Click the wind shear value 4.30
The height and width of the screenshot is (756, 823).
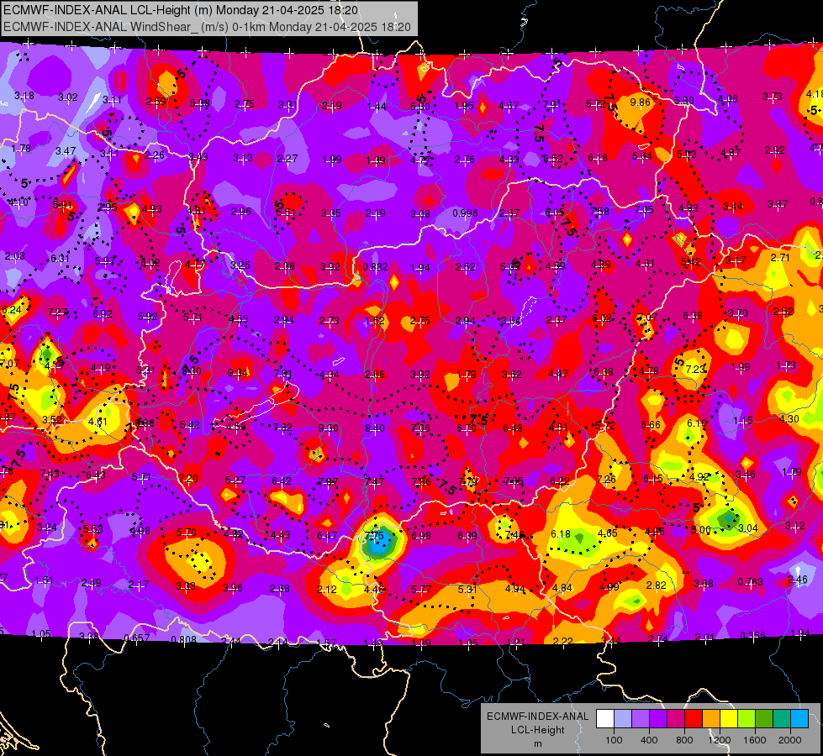(789, 419)
